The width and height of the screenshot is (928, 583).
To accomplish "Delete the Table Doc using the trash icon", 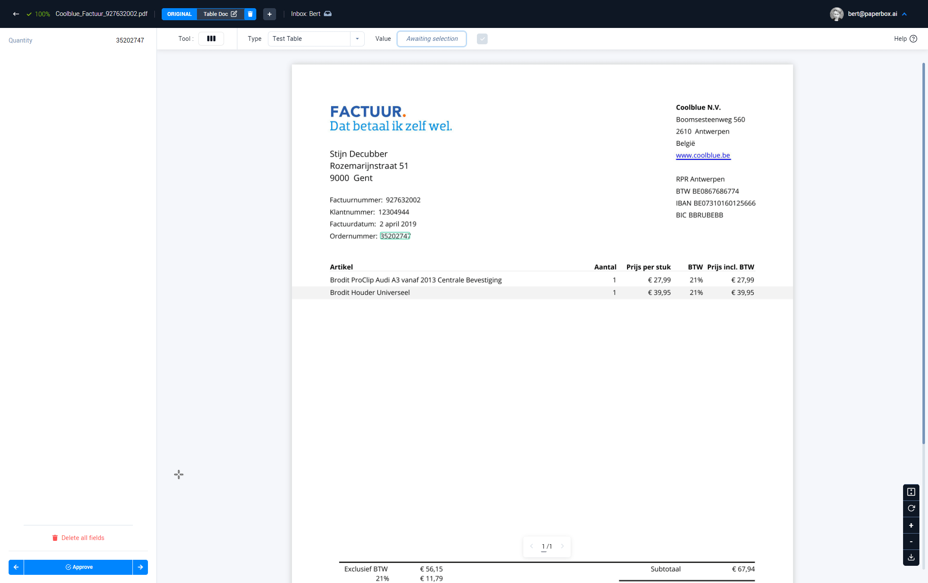I will click(250, 14).
